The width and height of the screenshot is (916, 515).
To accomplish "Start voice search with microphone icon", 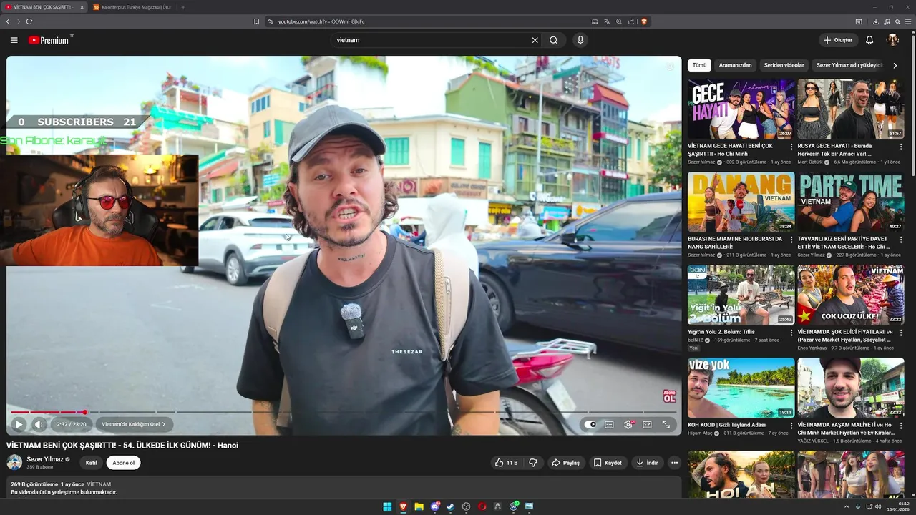I will (x=580, y=40).
